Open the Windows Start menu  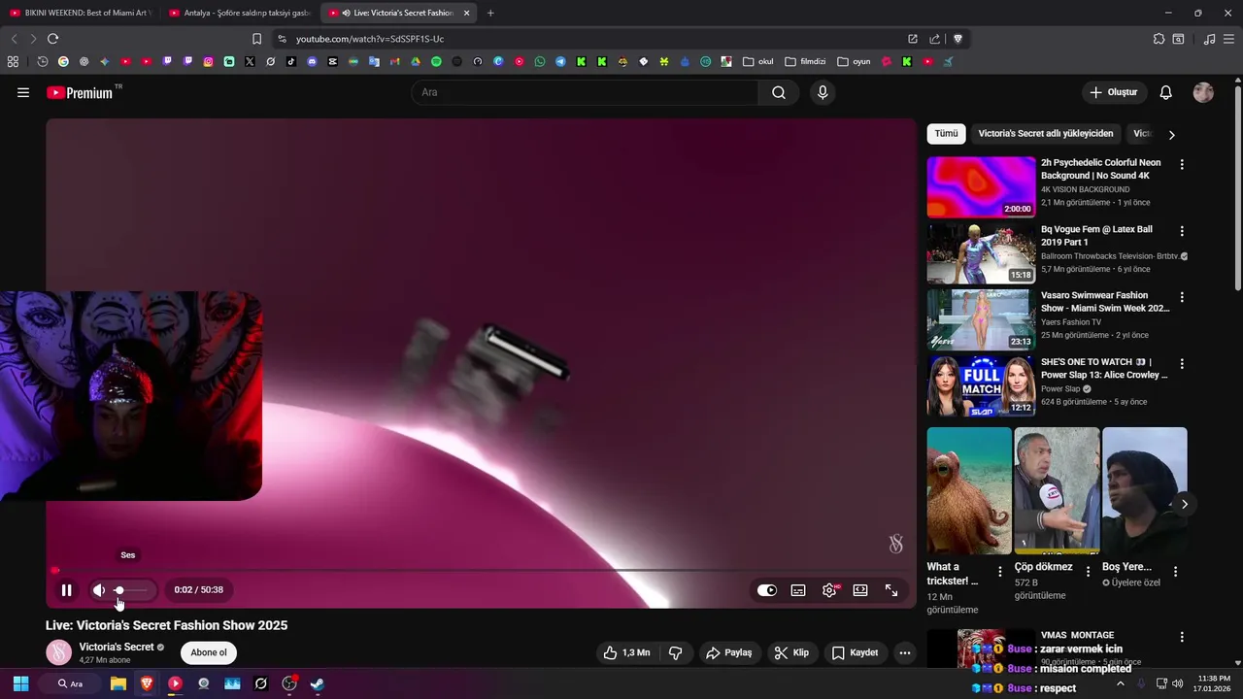coord(20,683)
